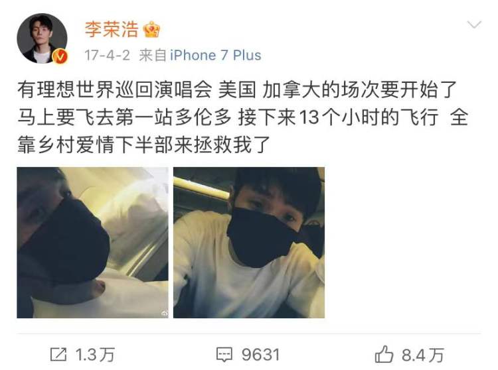This screenshot has height=370, width=498.
Task: Click the 1.3万 repost count
Action: point(95,355)
